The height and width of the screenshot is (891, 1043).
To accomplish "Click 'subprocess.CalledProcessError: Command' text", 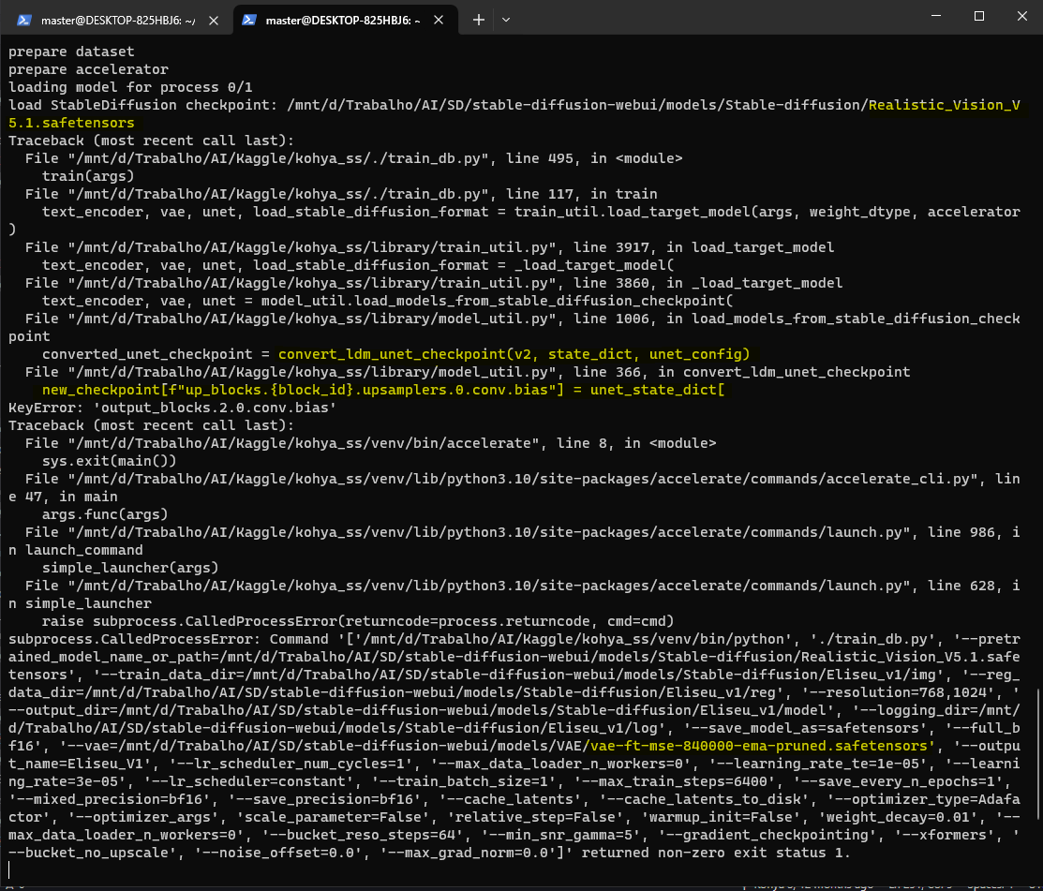I will pos(169,639).
